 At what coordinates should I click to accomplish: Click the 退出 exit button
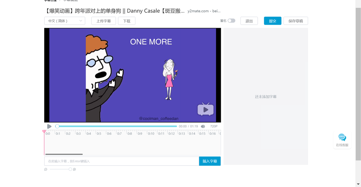point(249,21)
